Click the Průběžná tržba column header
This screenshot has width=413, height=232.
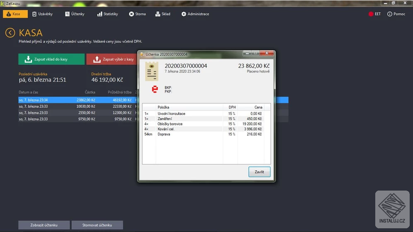click(x=119, y=92)
